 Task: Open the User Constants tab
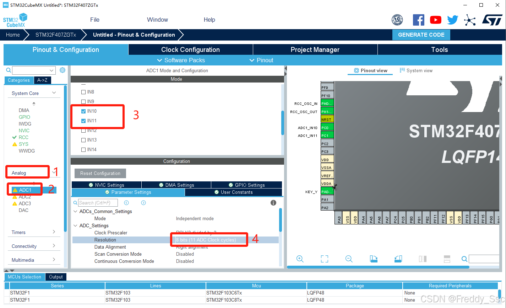(x=233, y=192)
